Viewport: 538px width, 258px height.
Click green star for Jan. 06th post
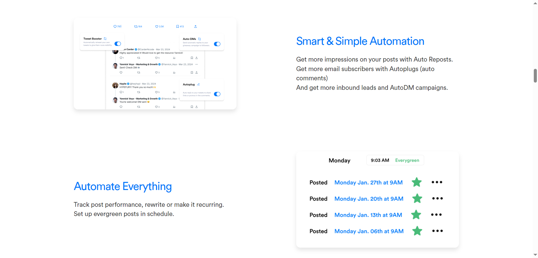417,231
